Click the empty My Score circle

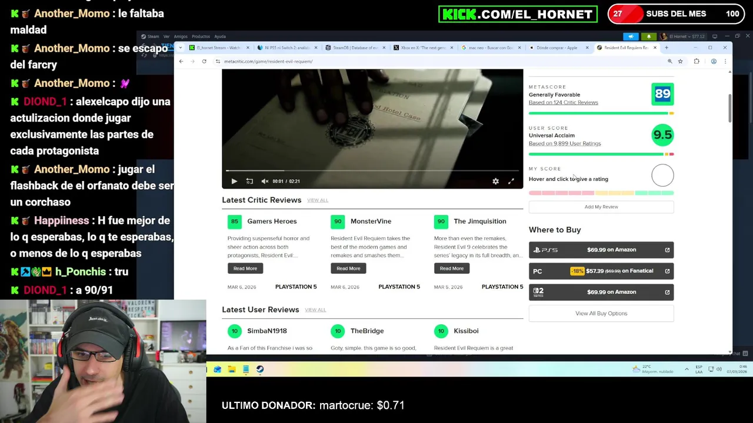click(662, 175)
